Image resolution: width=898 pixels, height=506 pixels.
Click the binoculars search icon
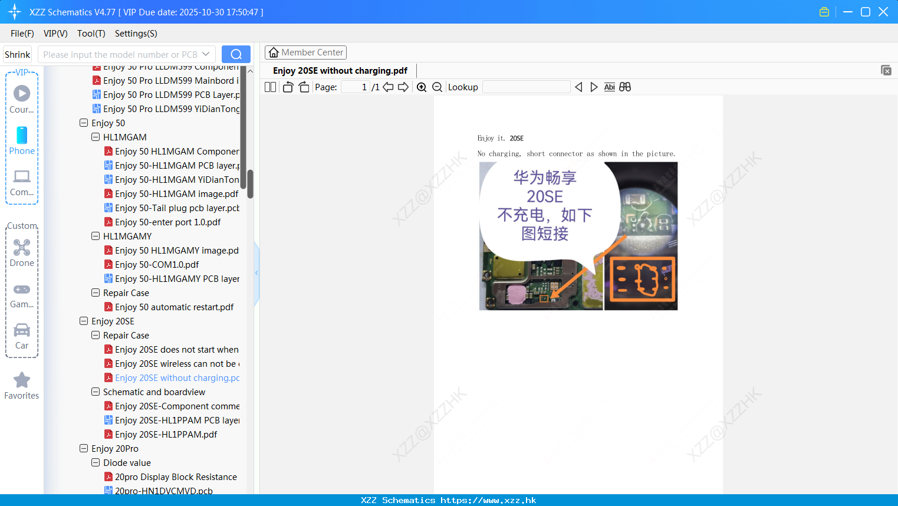(x=625, y=87)
